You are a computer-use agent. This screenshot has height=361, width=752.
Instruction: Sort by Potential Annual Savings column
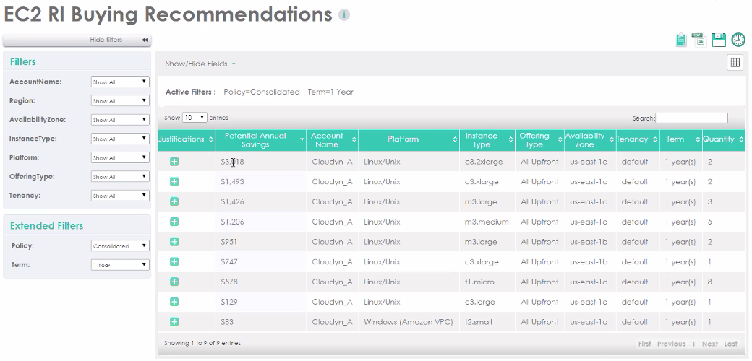(260, 140)
